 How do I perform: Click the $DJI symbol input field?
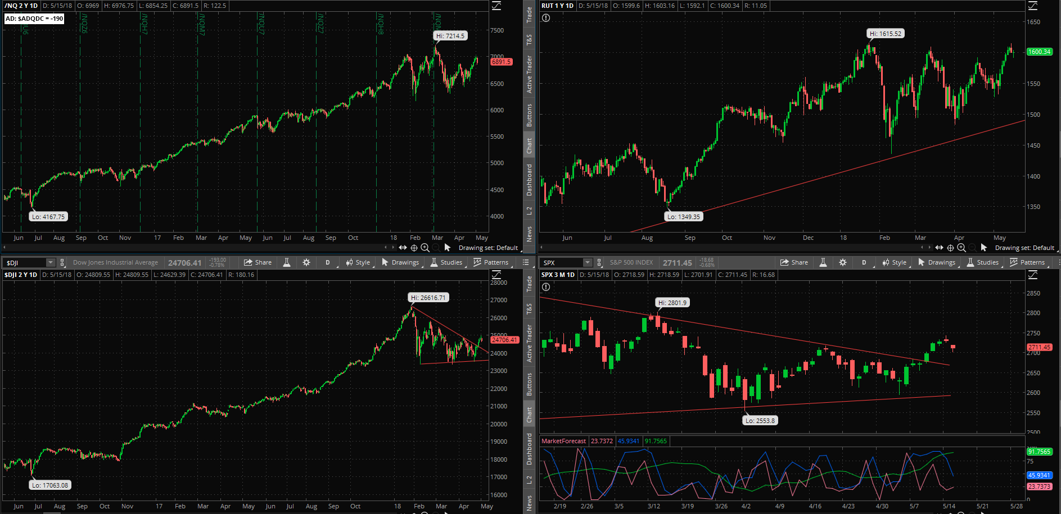click(x=25, y=262)
